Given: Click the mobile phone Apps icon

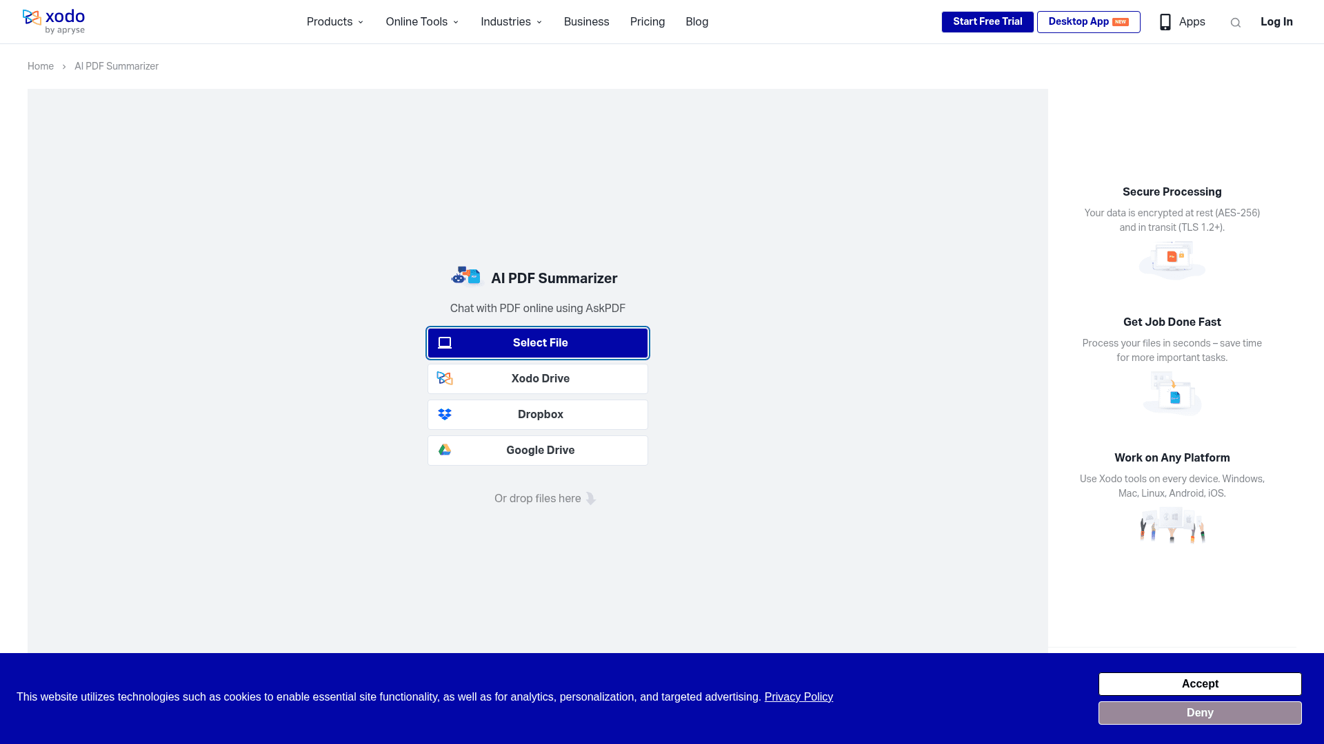Looking at the screenshot, I should [1165, 22].
